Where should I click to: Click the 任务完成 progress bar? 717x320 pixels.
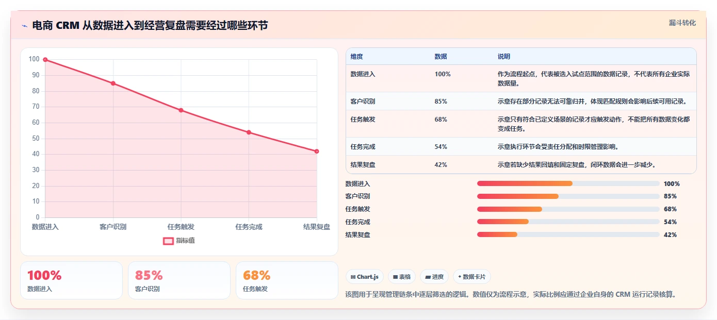coord(568,222)
